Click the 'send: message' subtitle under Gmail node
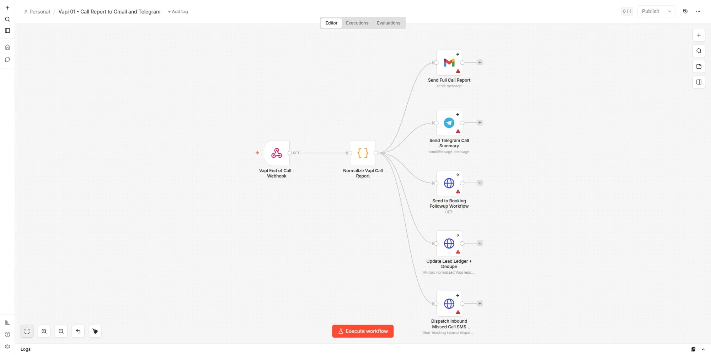This screenshot has width=711, height=355. [x=449, y=86]
